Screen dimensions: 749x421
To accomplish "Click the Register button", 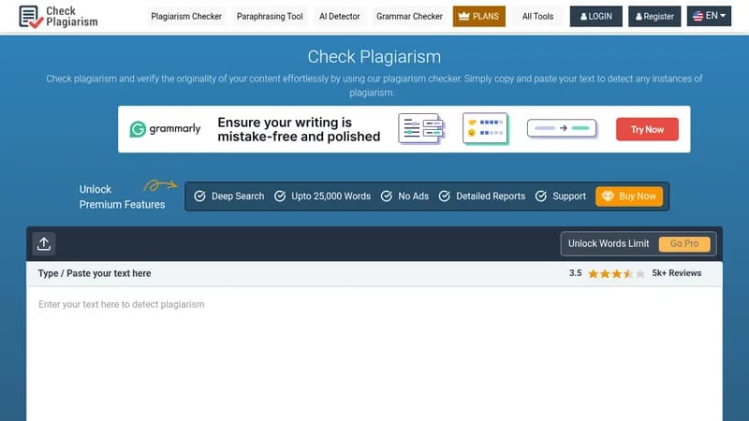I will pos(654,16).
